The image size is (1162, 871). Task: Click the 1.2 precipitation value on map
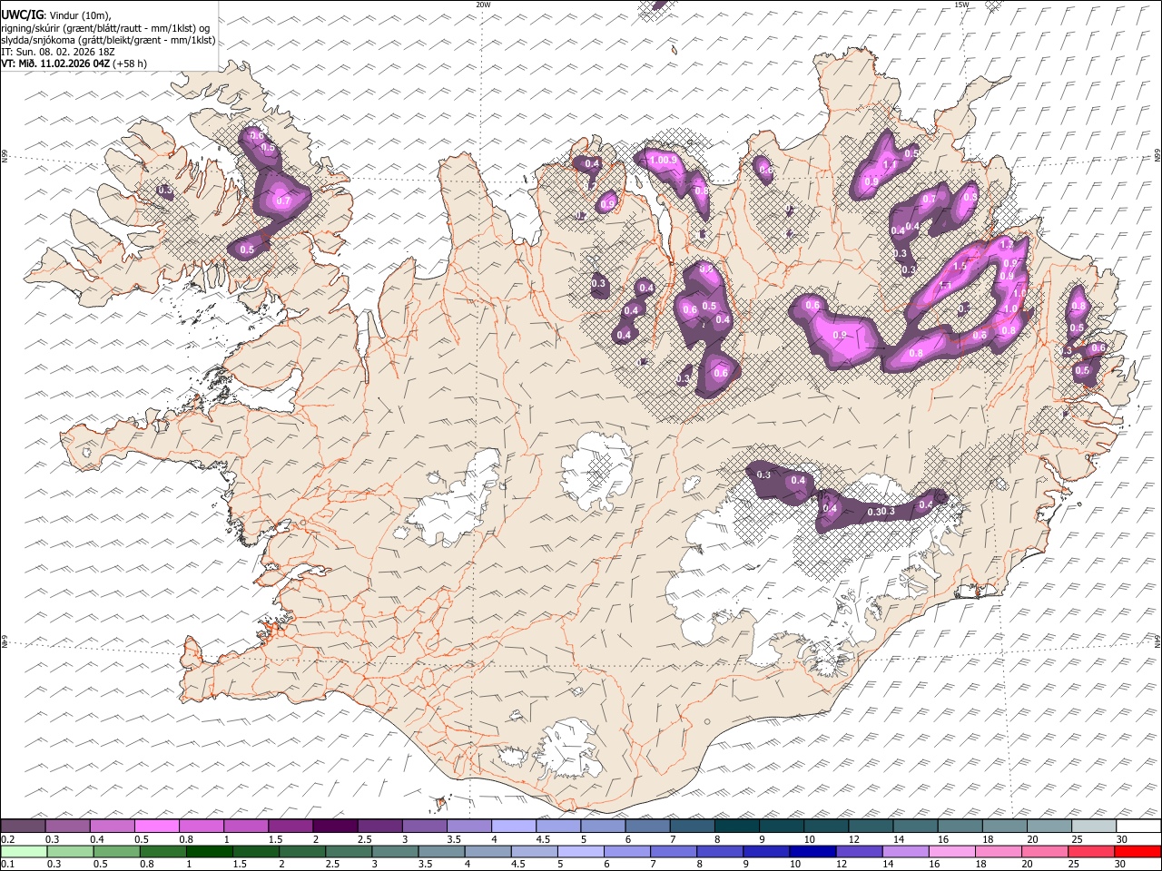pyautogui.click(x=1006, y=245)
